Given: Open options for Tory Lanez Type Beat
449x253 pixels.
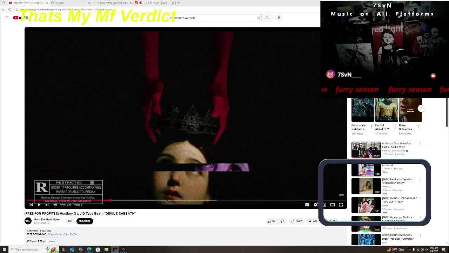Looking at the screenshot, I should pos(421,180).
